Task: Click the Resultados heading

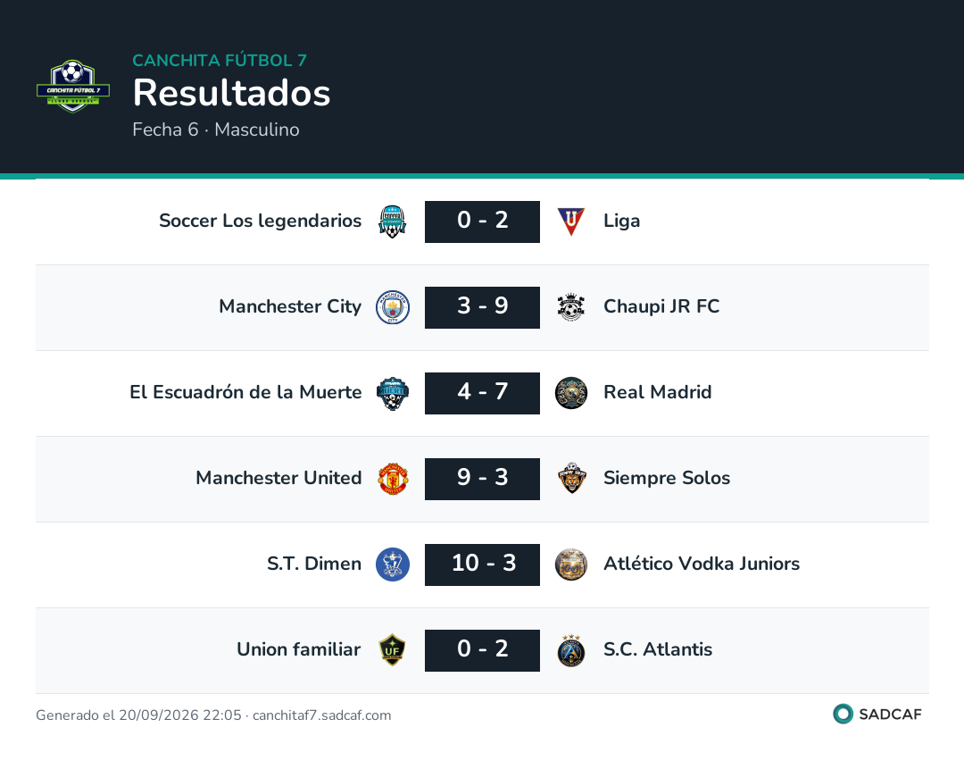Action: (x=231, y=93)
